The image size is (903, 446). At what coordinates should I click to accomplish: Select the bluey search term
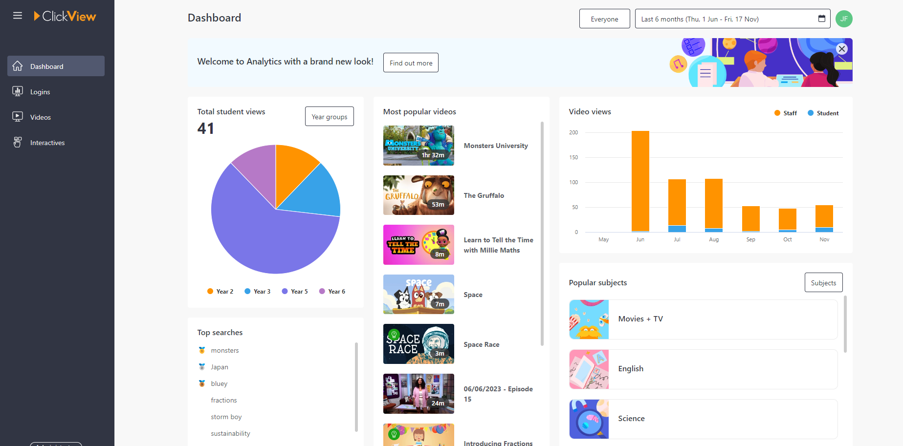point(219,383)
